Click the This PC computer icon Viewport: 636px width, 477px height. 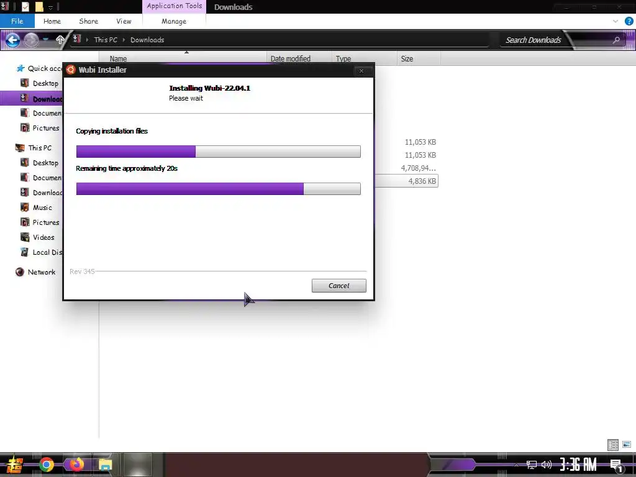point(20,148)
